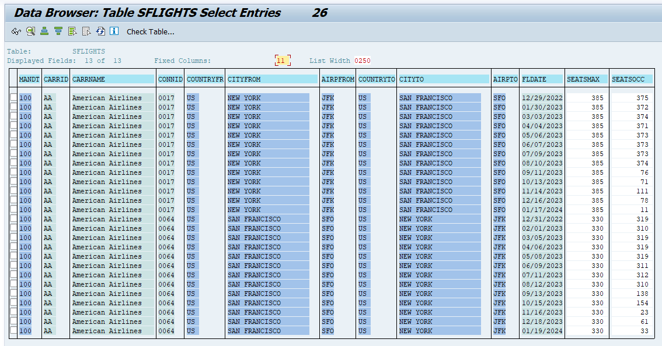The image size is (662, 346).
Task: Tick the checkbox for flight dated 09/11/2023
Action: tap(13, 172)
